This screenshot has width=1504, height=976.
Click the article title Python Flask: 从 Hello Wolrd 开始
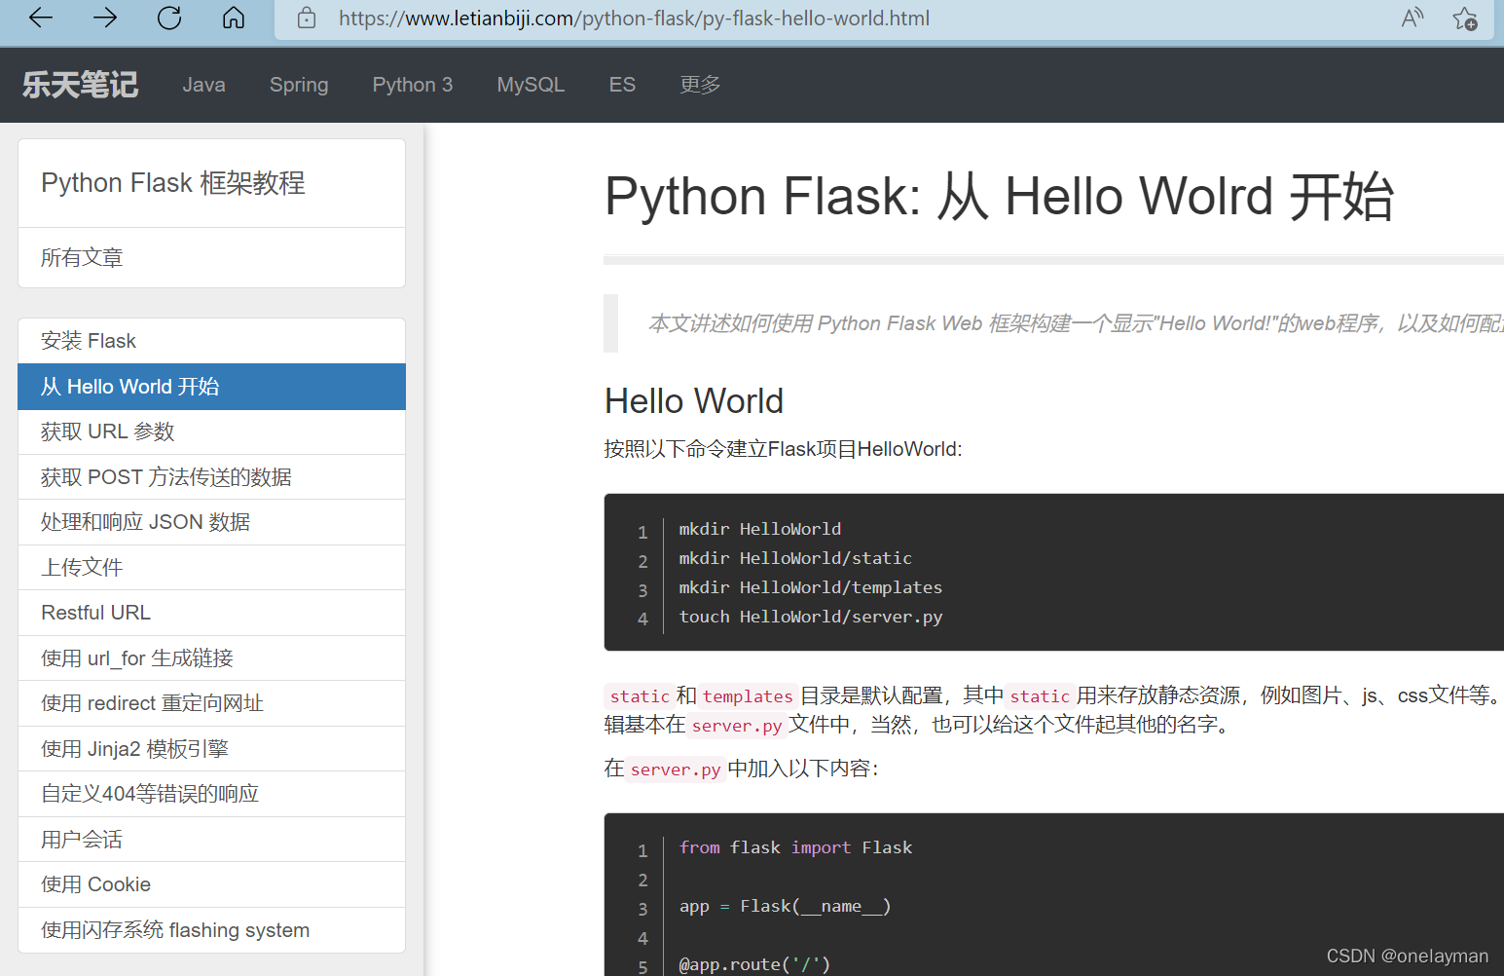[x=1000, y=197]
